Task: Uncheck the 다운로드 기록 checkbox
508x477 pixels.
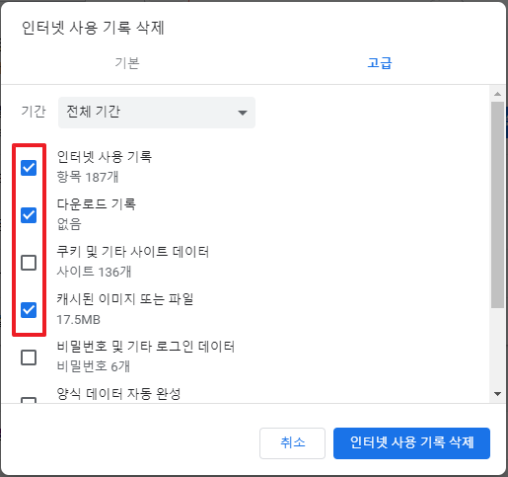Action: click(x=29, y=215)
